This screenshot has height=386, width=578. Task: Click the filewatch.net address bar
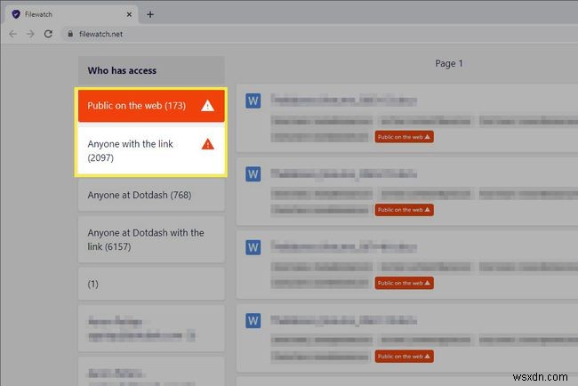coord(321,34)
